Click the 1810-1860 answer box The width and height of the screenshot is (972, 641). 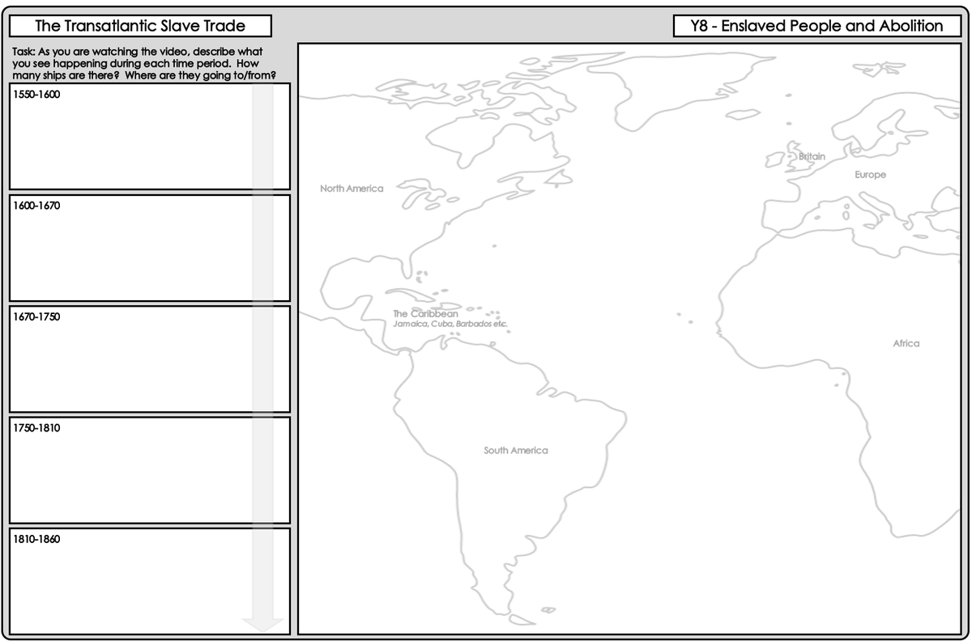point(150,581)
